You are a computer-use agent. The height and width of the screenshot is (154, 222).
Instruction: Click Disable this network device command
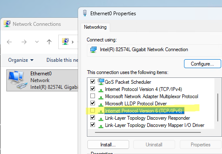pyautogui.click(x=62, y=60)
